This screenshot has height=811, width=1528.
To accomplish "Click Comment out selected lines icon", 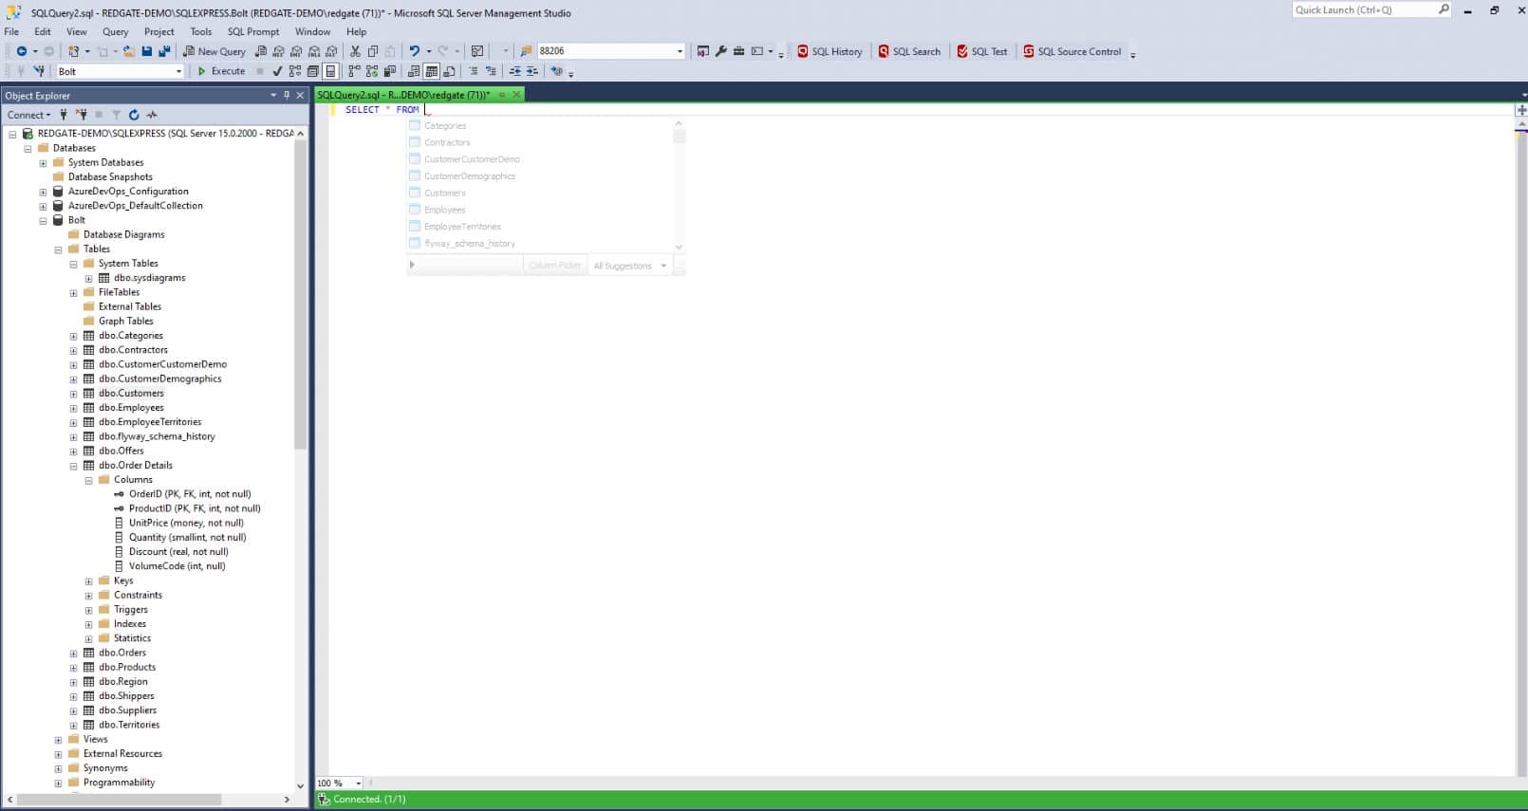I will [474, 71].
